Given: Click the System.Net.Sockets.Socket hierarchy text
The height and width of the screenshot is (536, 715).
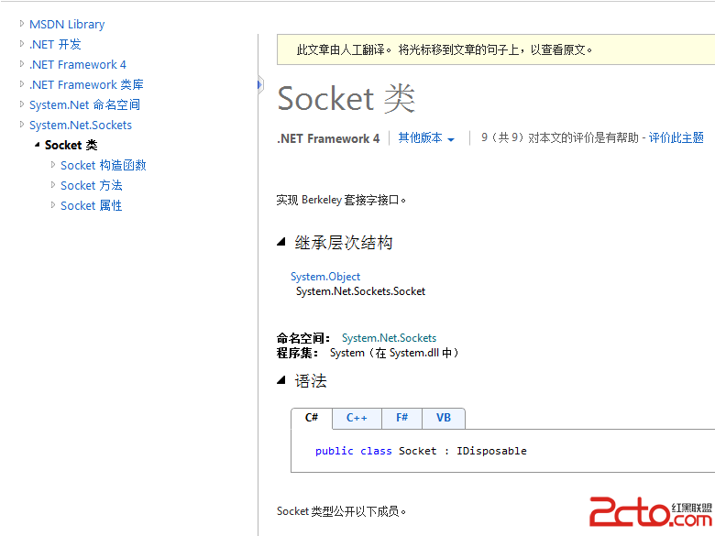Looking at the screenshot, I should pyautogui.click(x=360, y=291).
